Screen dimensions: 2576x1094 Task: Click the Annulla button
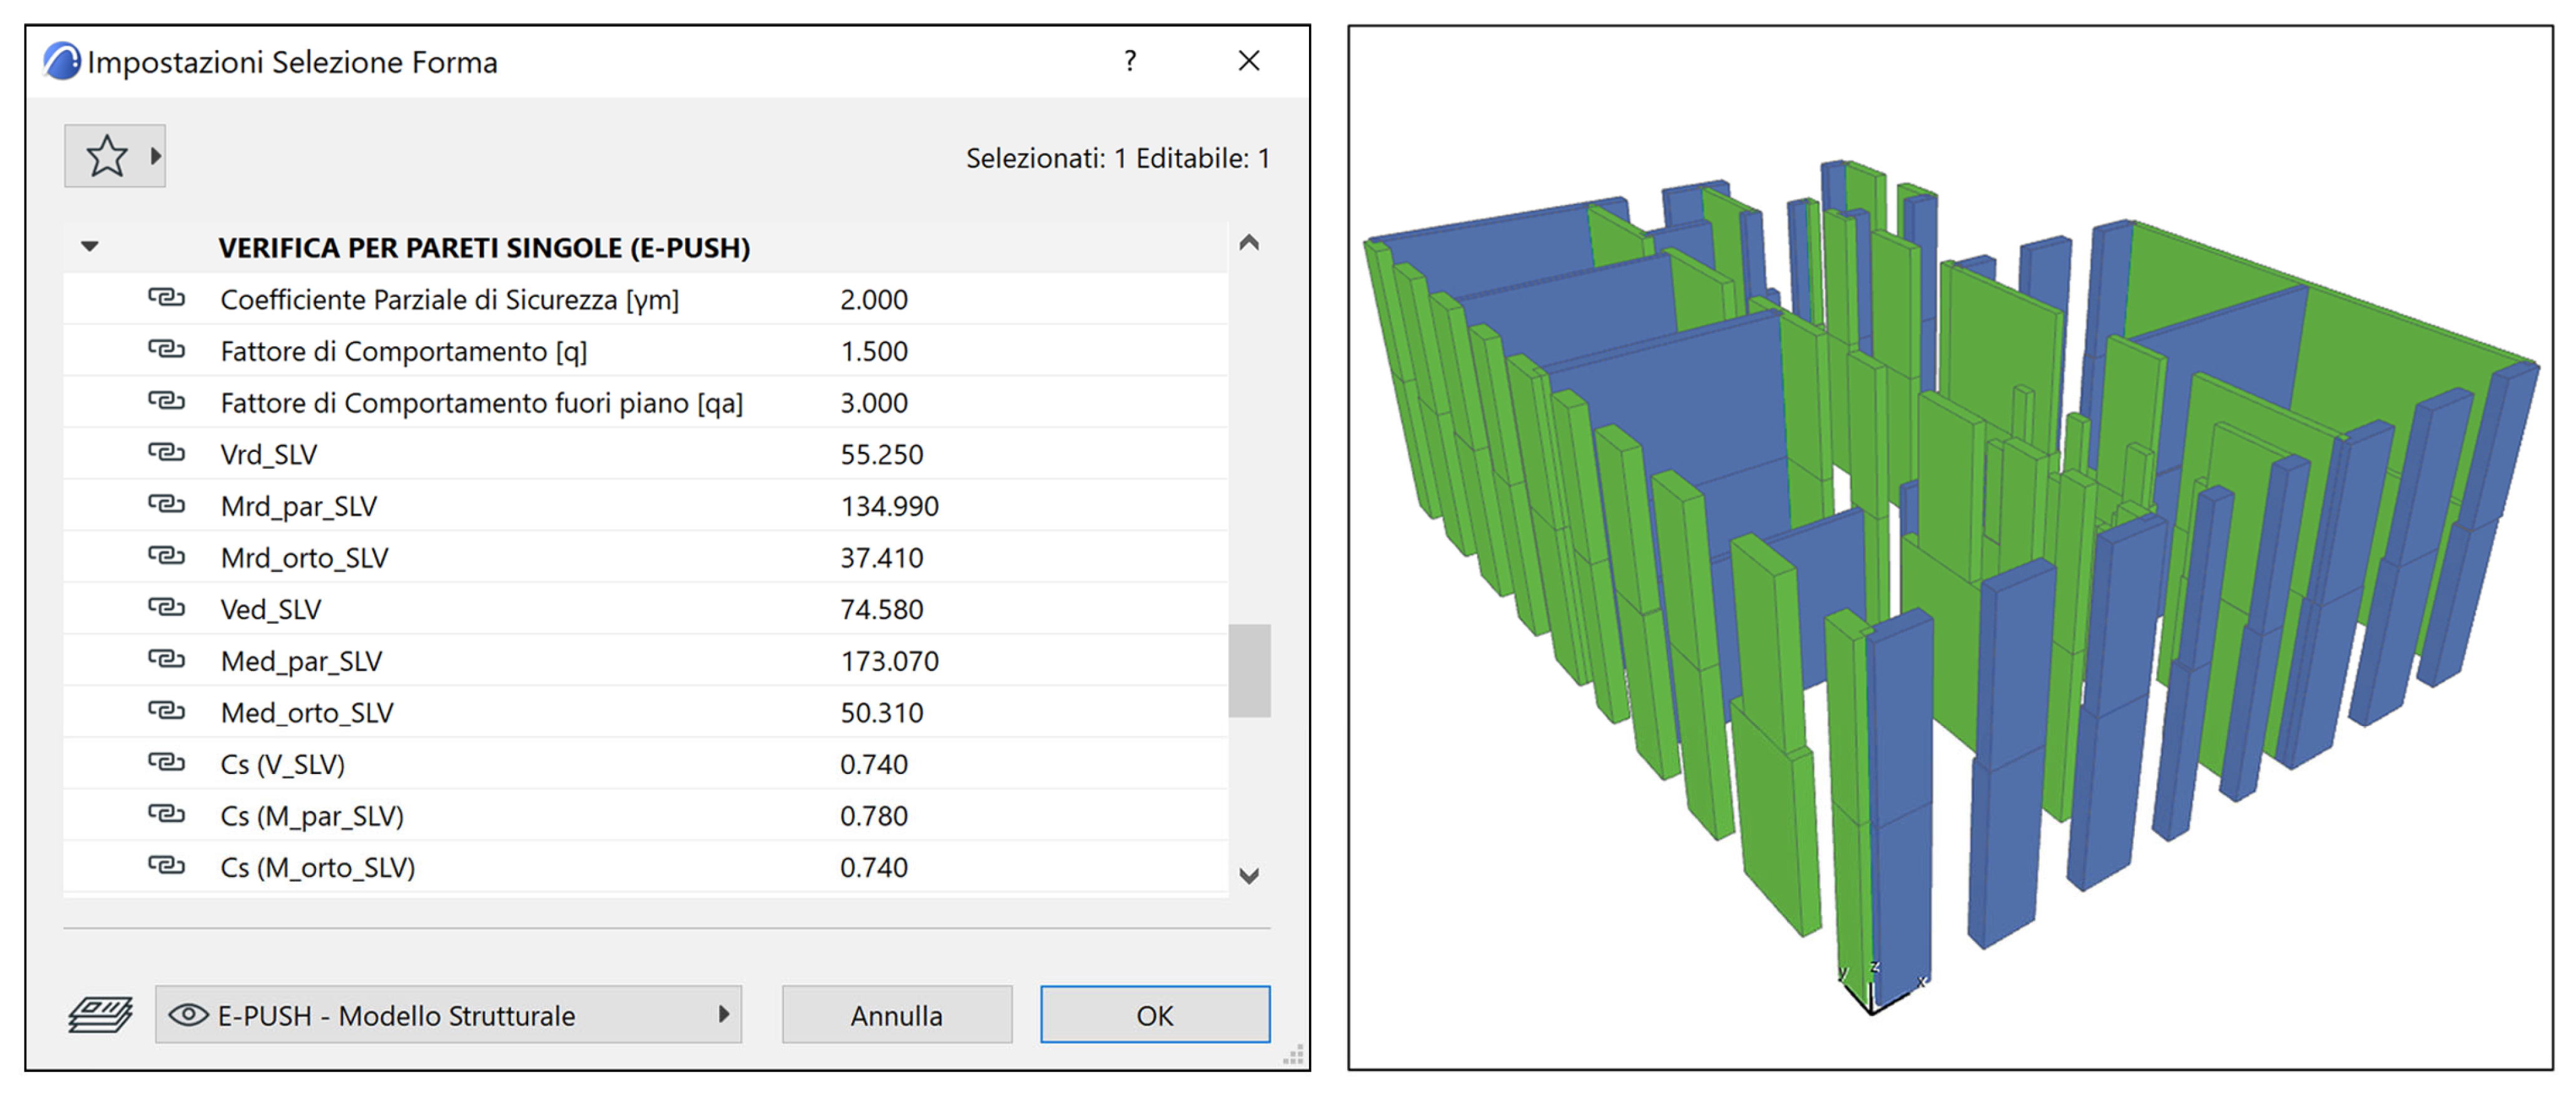896,1015
